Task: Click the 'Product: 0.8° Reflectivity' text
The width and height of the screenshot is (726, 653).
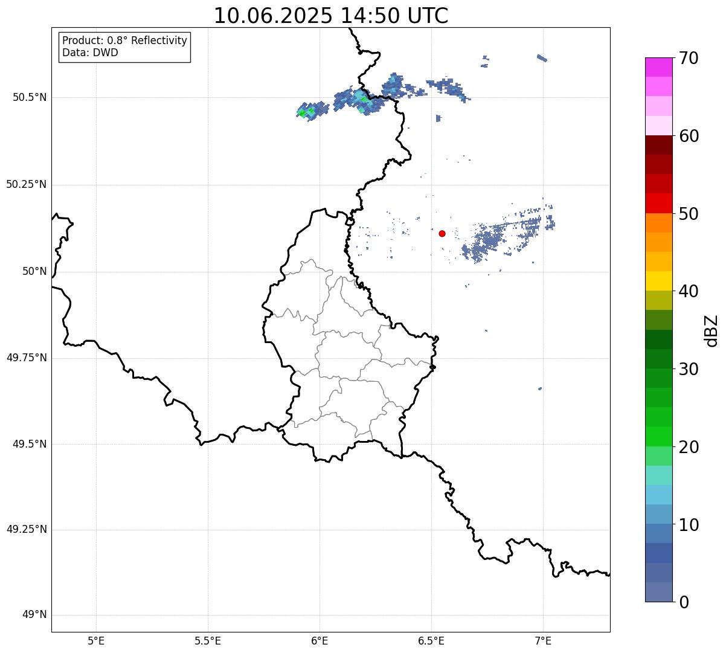Action: (x=125, y=40)
